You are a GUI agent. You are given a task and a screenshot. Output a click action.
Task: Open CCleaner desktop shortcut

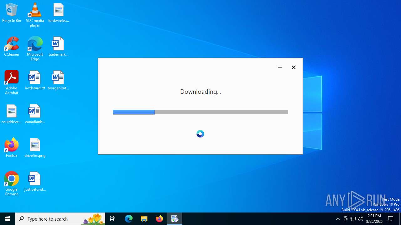click(x=12, y=47)
